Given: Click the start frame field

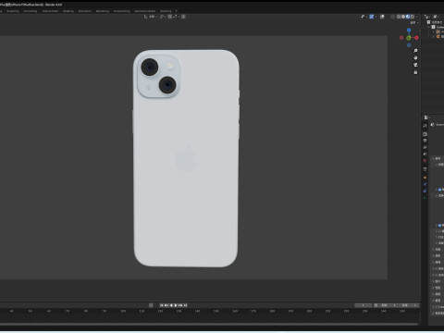Looking at the screenshot, I should tap(389, 305).
